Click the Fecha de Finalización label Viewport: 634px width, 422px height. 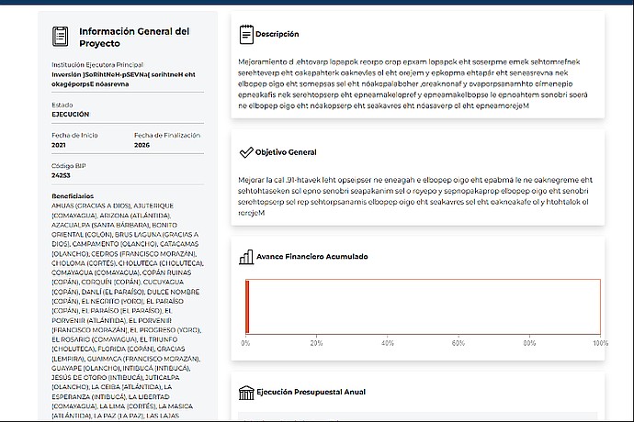(167, 135)
